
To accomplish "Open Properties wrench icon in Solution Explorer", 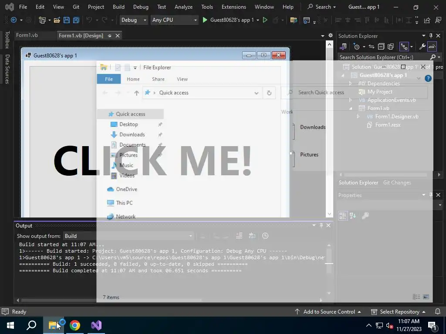I will [422, 46].
